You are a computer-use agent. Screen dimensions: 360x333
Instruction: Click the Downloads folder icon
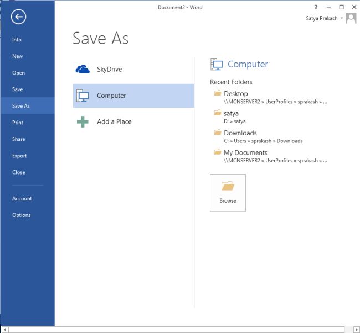click(218, 133)
